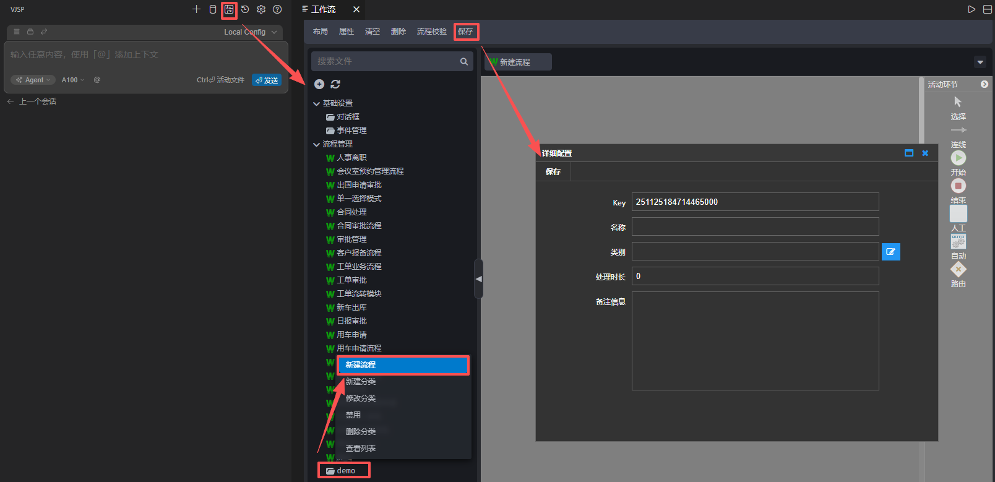Open the 会议室预约管理流程 workflow item
The image size is (995, 482).
(x=369, y=171)
